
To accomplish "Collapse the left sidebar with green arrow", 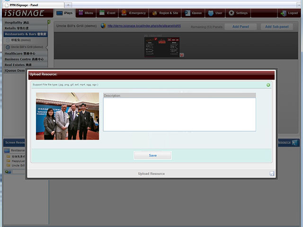I will 49,22.
